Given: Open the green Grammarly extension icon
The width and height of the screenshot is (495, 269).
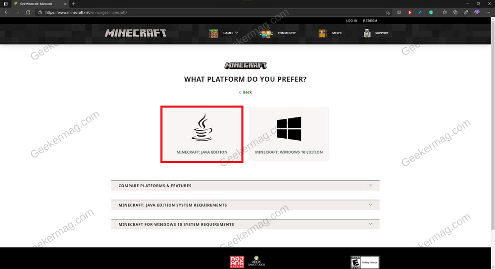Looking at the screenshot, I should coord(431,12).
